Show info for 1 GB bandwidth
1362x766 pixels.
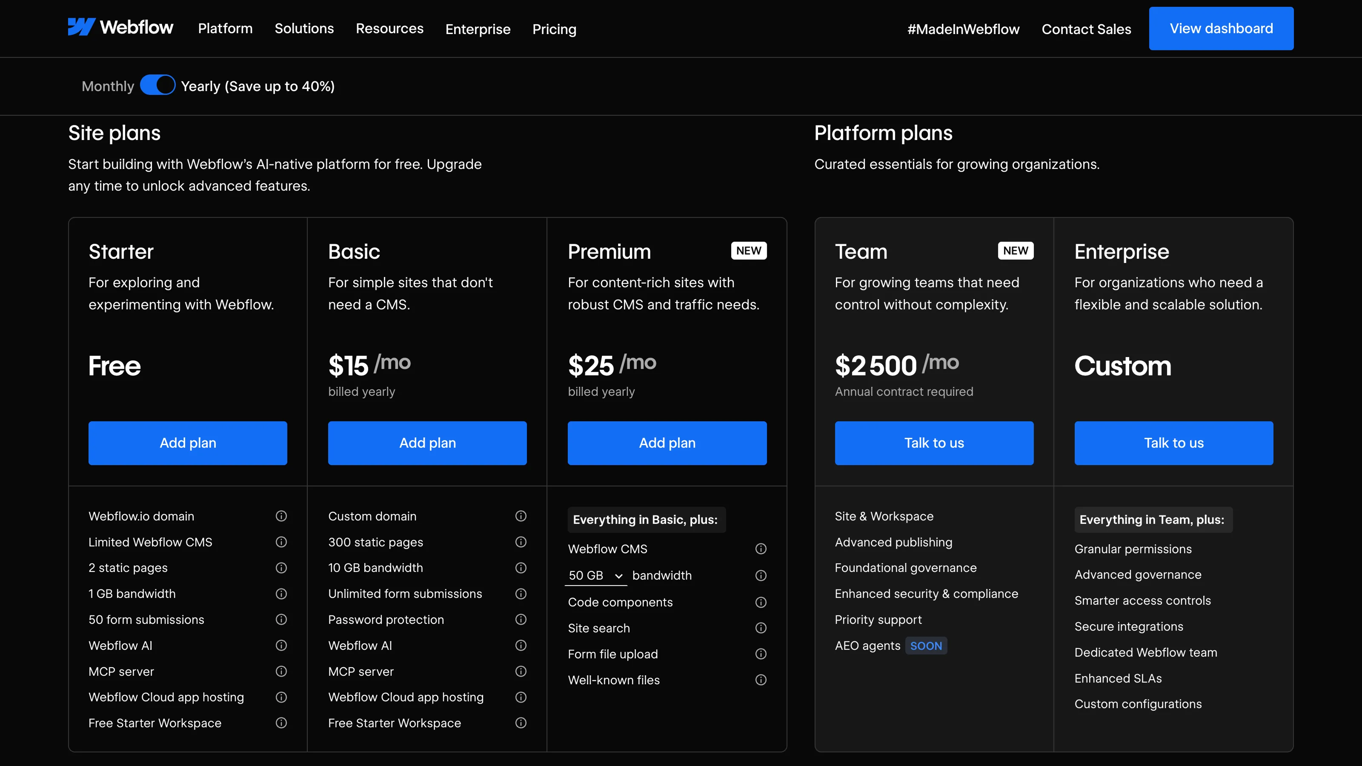pos(281,594)
